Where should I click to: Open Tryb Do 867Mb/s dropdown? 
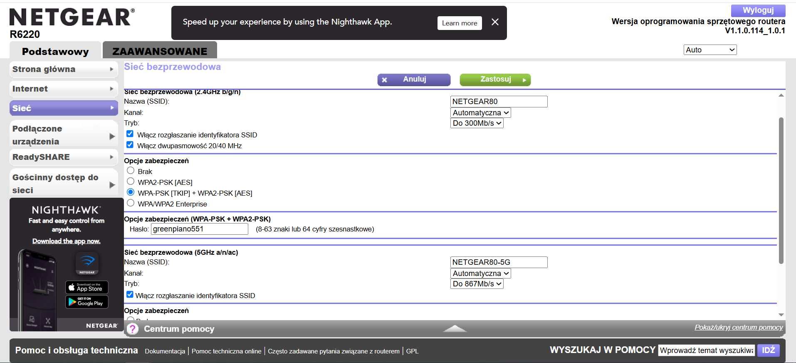click(x=477, y=284)
